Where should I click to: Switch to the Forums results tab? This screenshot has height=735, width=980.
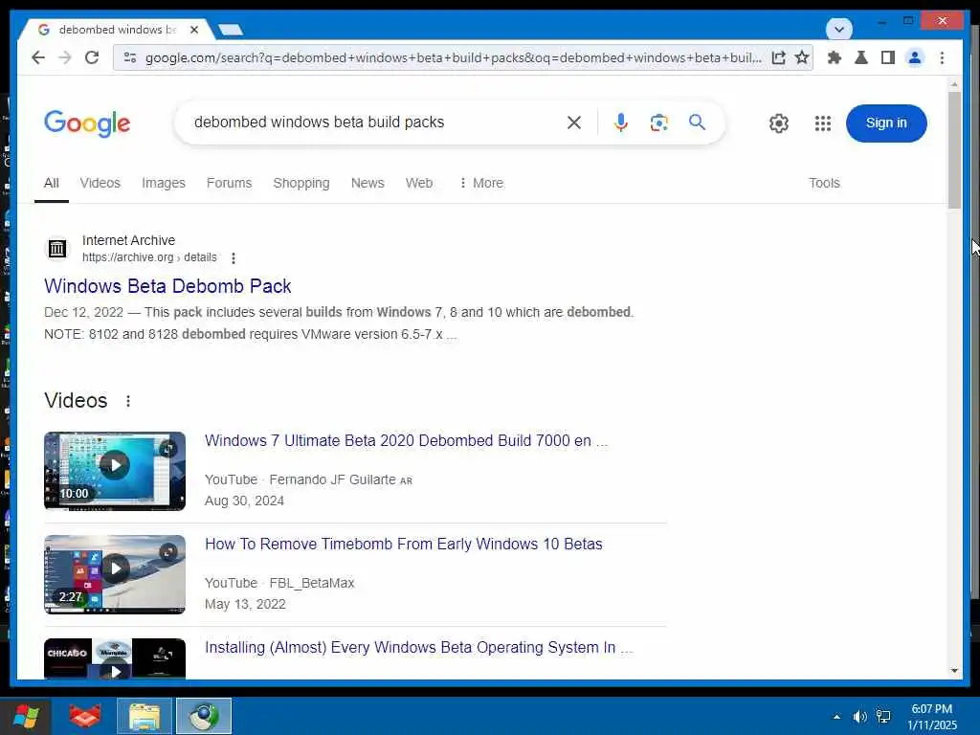(x=229, y=183)
